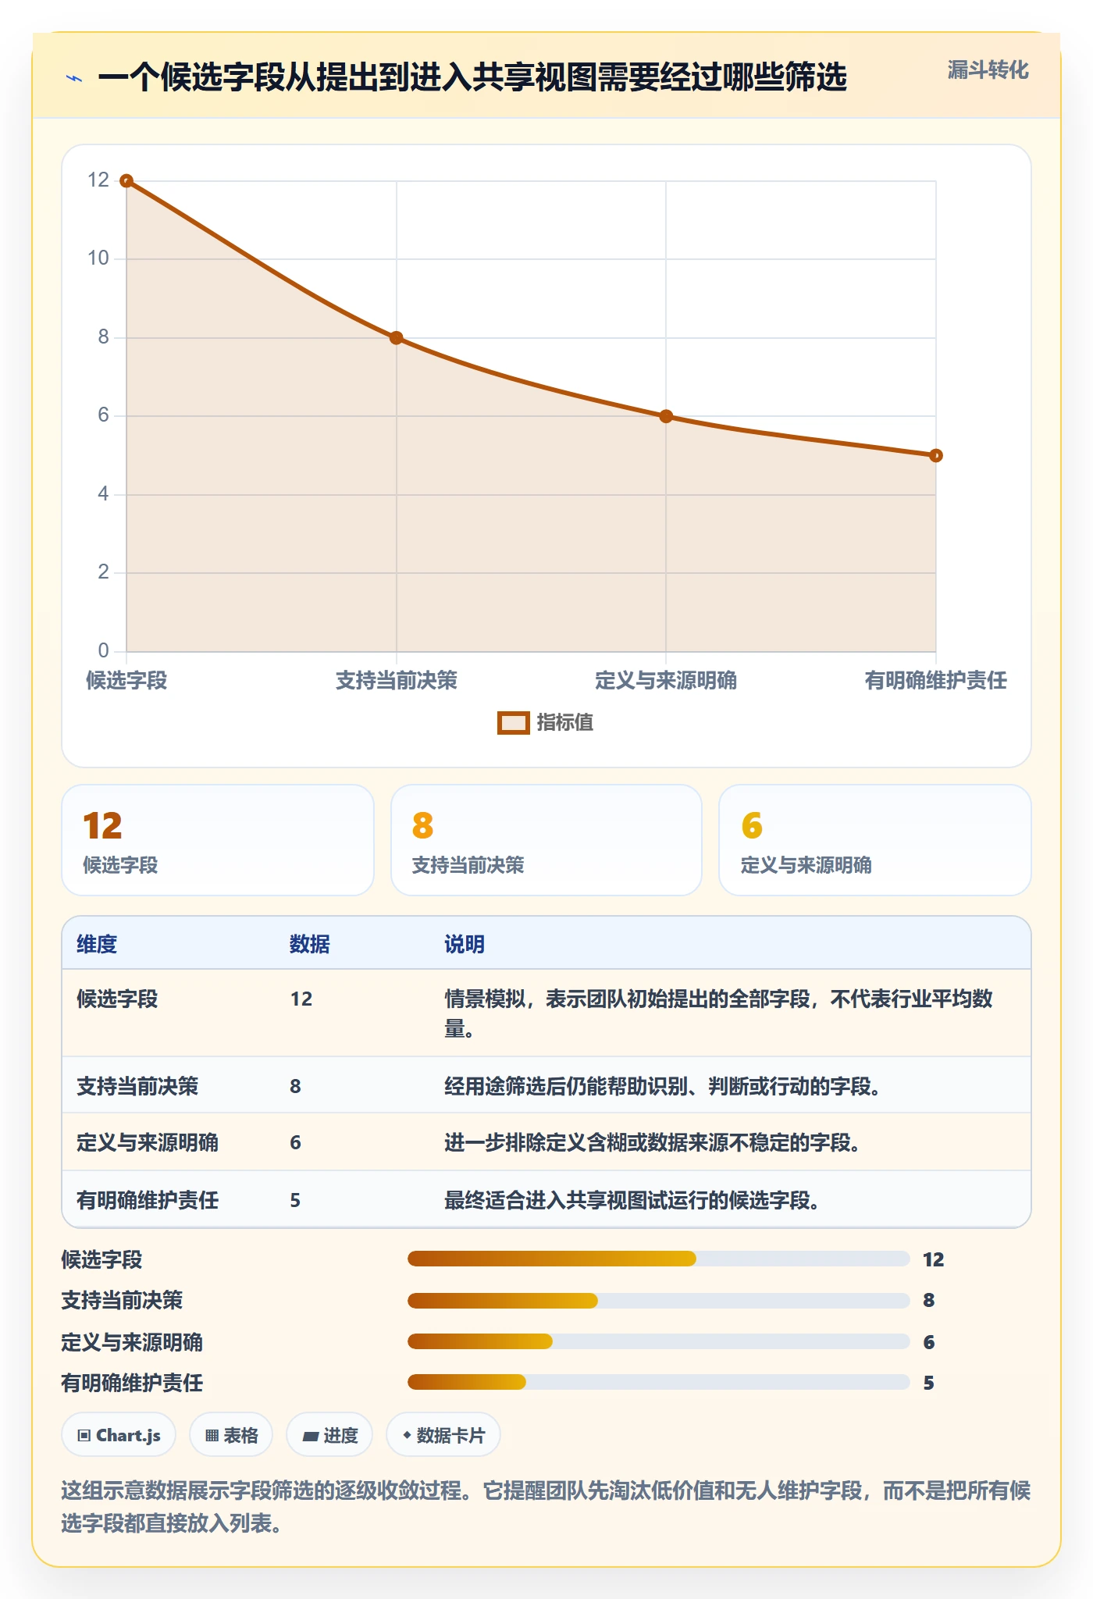Select the table description starting with 进一步排除

pos(652,1142)
